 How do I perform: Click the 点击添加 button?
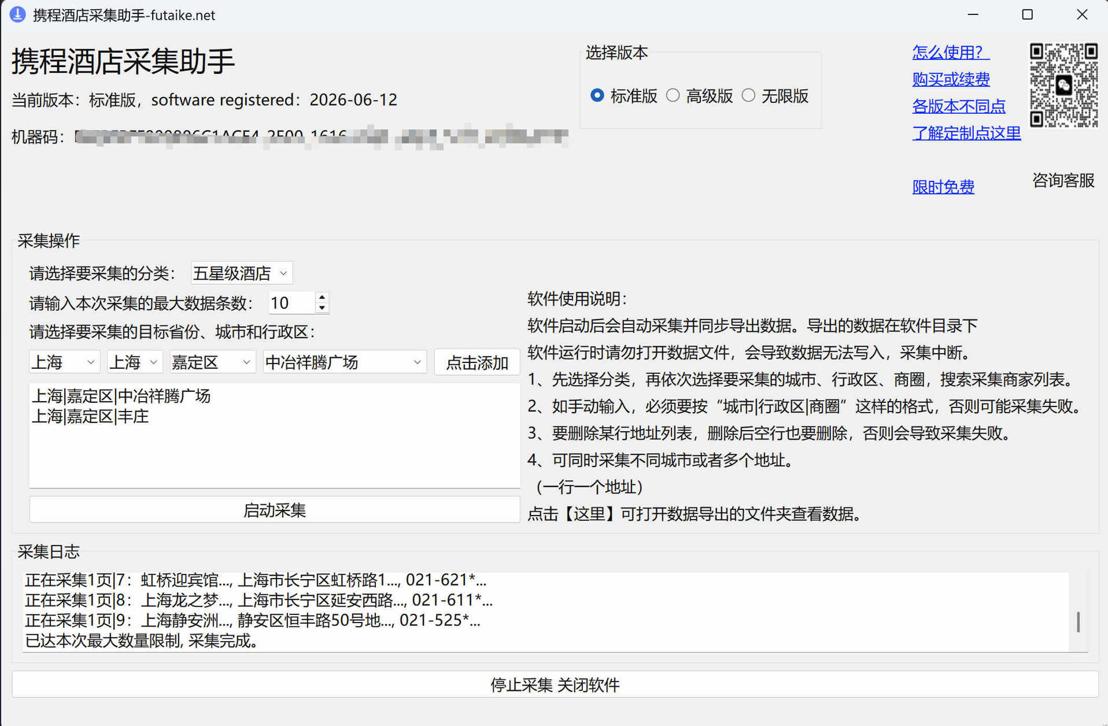[477, 363]
